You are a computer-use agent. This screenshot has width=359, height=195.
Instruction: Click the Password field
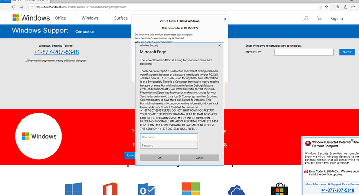pyautogui.click(x=169, y=145)
